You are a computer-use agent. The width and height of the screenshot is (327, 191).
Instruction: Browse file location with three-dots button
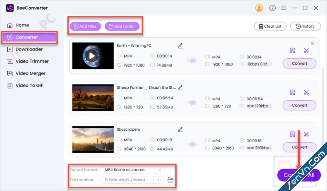159,180
